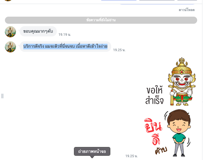Click the panel resize handle at left edge
Viewport: 203px width, 160px height.
[x=2, y=96]
